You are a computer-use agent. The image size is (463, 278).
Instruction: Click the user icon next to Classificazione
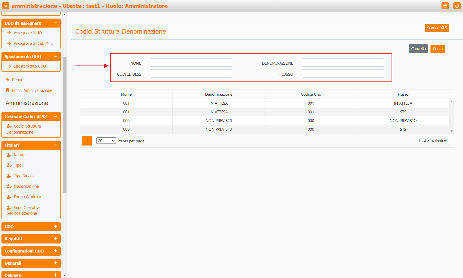point(9,186)
